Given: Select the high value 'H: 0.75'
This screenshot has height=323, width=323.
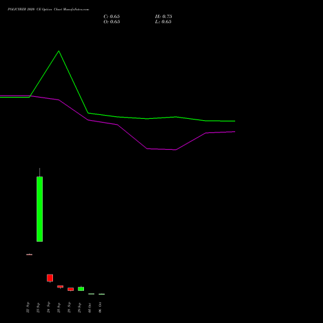Looking at the screenshot, I should (163, 17).
